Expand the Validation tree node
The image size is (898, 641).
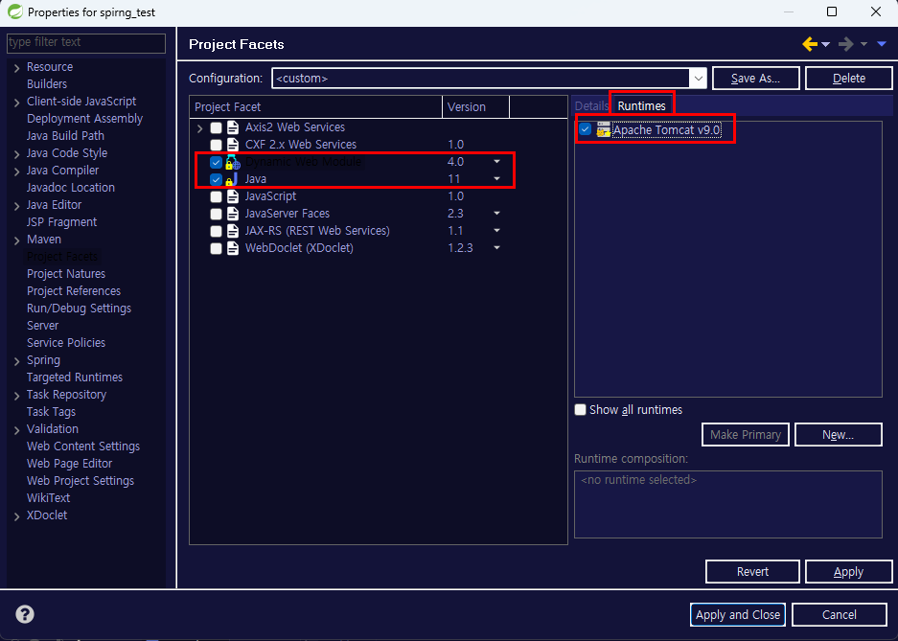(x=16, y=430)
